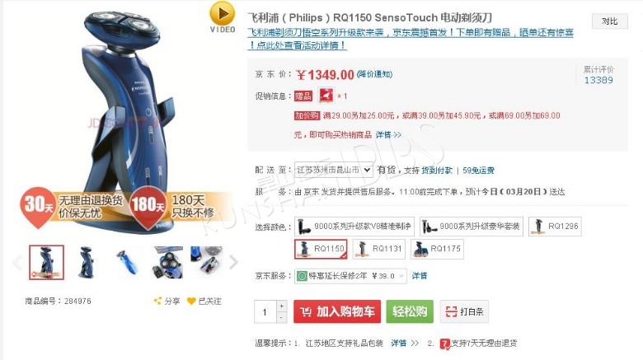Click the 对比 compare button

[609, 21]
